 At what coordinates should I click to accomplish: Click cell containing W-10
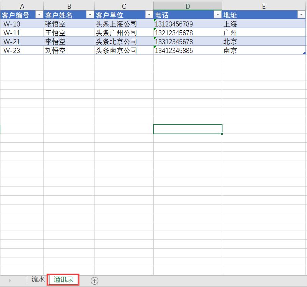(22, 24)
